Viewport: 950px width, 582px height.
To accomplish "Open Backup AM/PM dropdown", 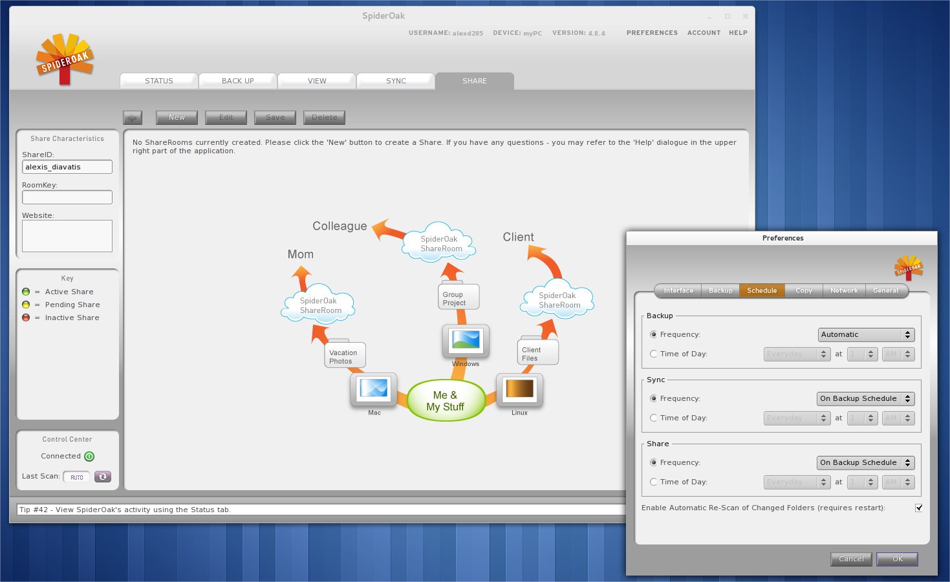I will click(x=898, y=354).
